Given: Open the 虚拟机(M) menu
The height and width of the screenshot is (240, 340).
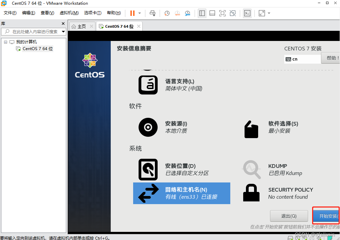Looking at the screenshot, I should (x=69, y=13).
